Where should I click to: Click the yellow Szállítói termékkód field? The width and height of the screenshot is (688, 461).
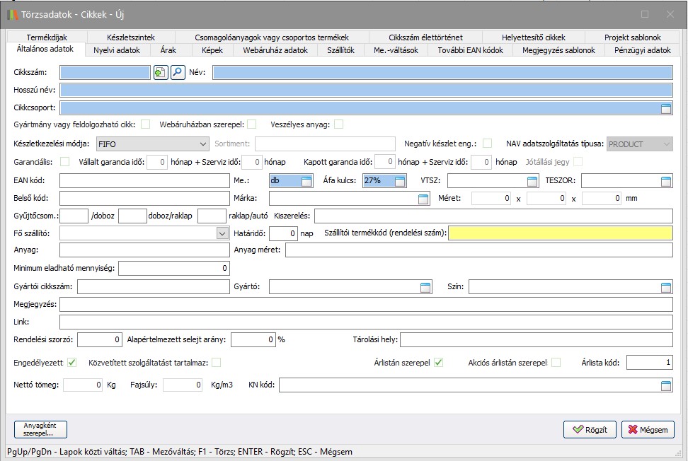tap(560, 233)
